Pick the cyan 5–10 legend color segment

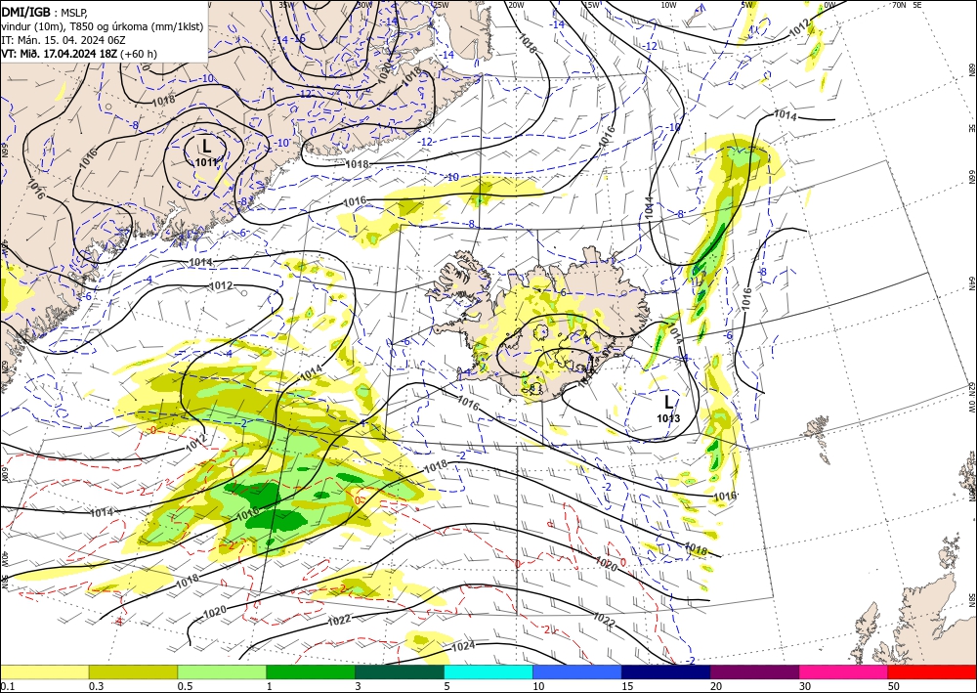tap(488, 671)
